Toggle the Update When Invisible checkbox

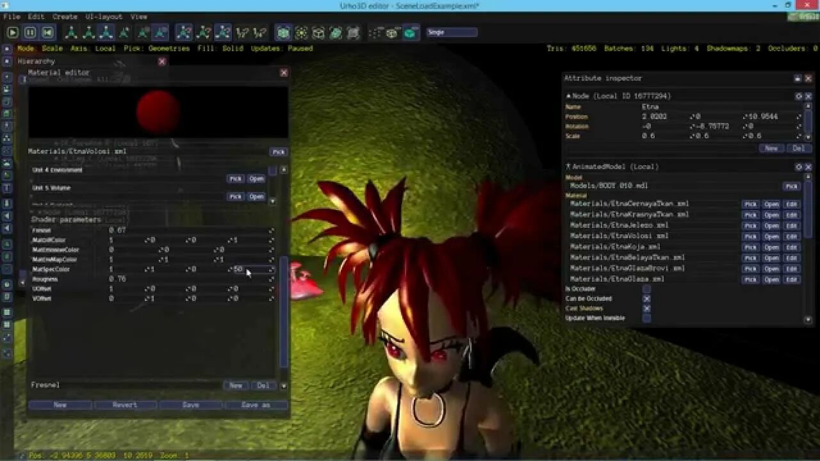tap(646, 318)
